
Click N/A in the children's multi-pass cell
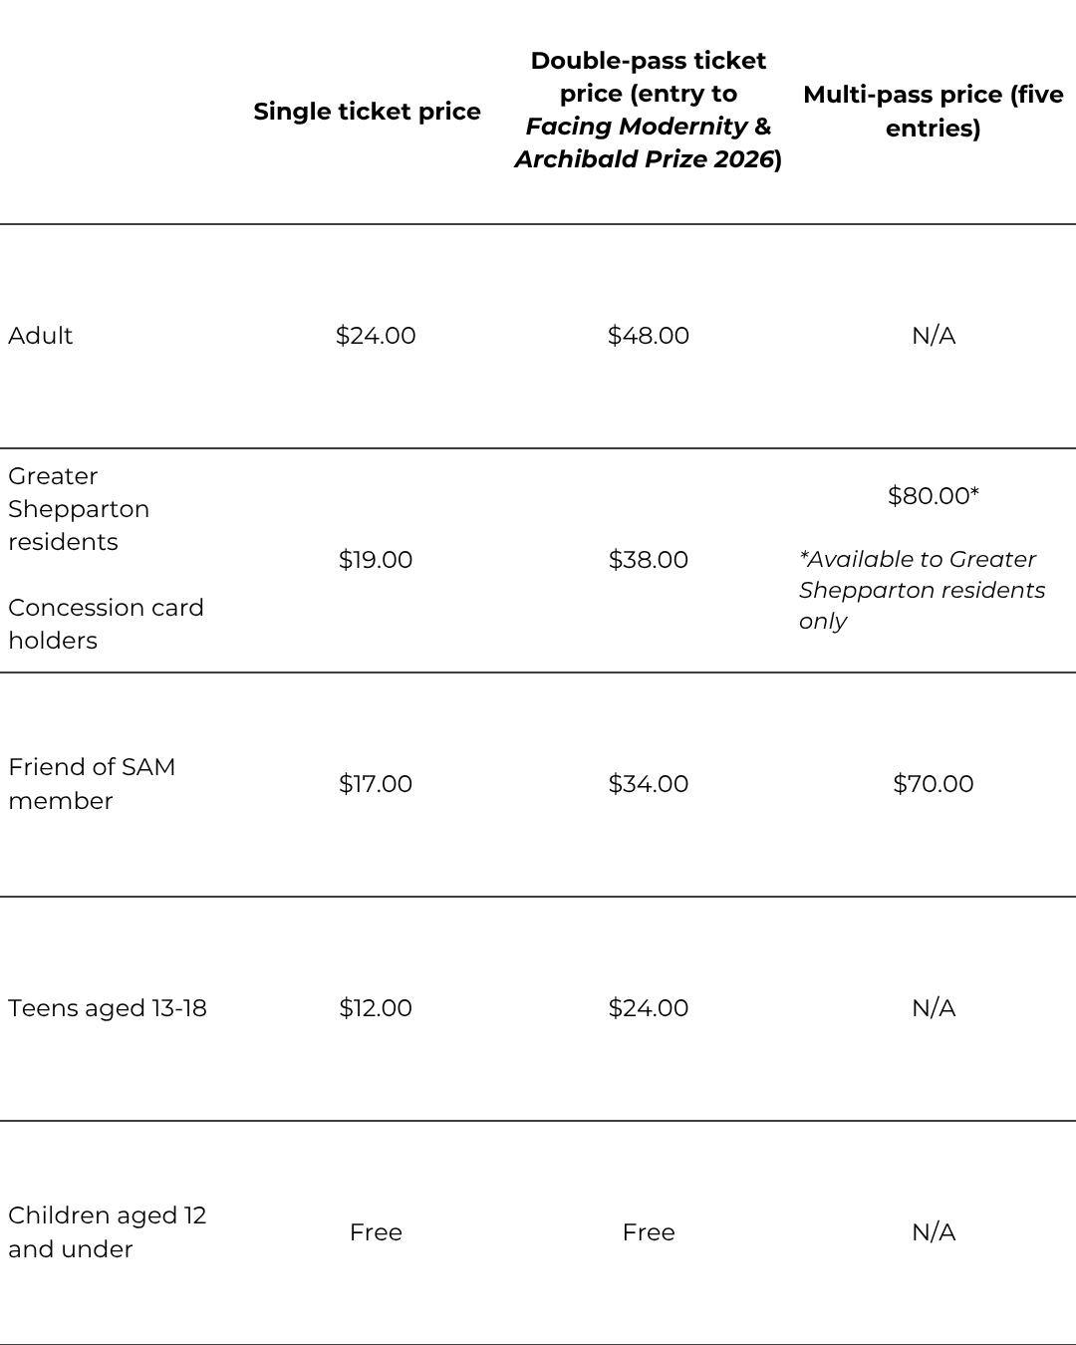point(933,1232)
